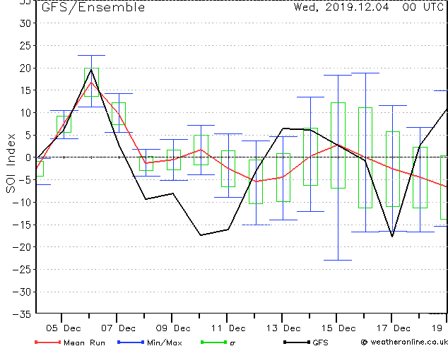448x346 pixels.
Task: Click the Min/Max legend entry
Action: point(150,342)
